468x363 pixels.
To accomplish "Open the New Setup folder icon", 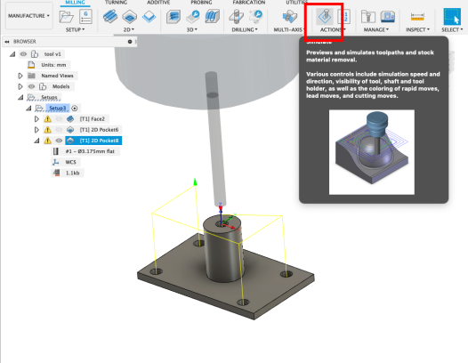I will pos(66,16).
